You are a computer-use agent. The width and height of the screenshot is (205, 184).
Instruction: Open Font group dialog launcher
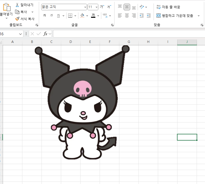coord(112,25)
